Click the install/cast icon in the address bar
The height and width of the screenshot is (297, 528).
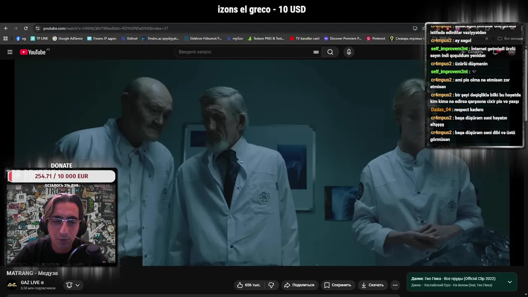[415, 28]
